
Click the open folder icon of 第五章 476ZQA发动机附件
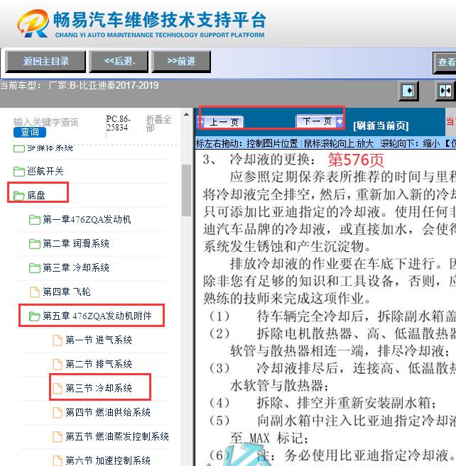35,316
